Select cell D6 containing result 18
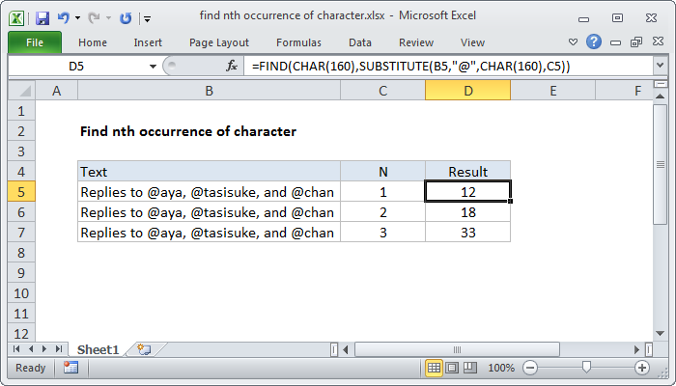 tap(467, 212)
